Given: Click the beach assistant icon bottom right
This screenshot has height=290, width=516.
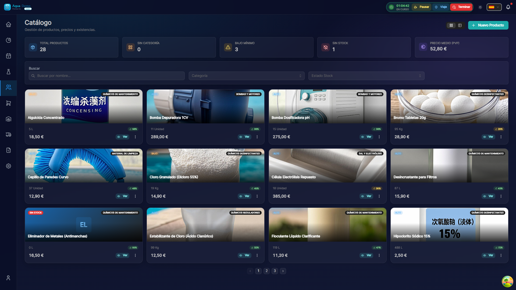Looking at the screenshot, I should tap(507, 281).
